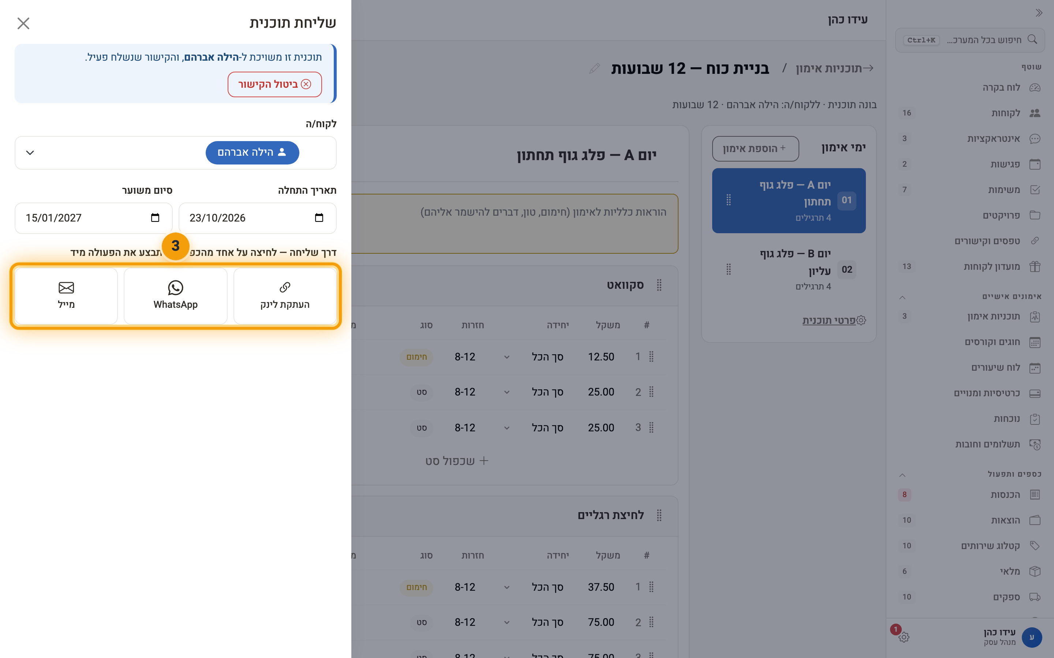Open מועדון לקוחות in the sidebar
The width and height of the screenshot is (1054, 658).
point(970,266)
